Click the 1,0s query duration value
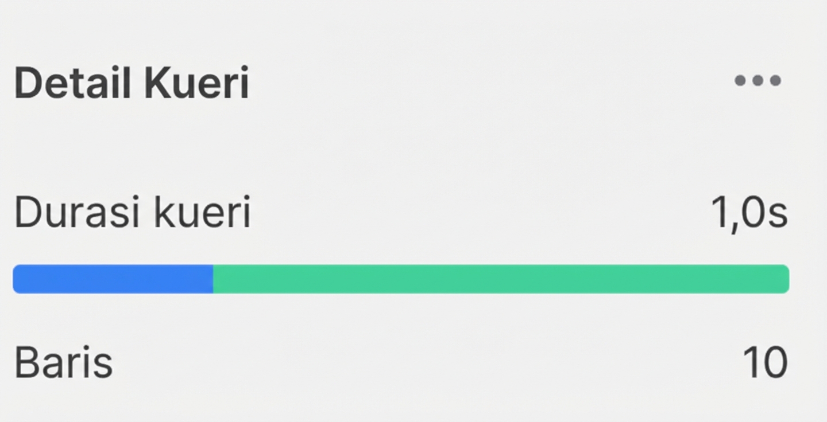The width and height of the screenshot is (827, 422). pyautogui.click(x=749, y=213)
